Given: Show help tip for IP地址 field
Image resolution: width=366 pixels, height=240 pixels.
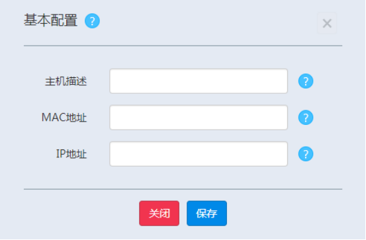Looking at the screenshot, I should coord(306,154).
